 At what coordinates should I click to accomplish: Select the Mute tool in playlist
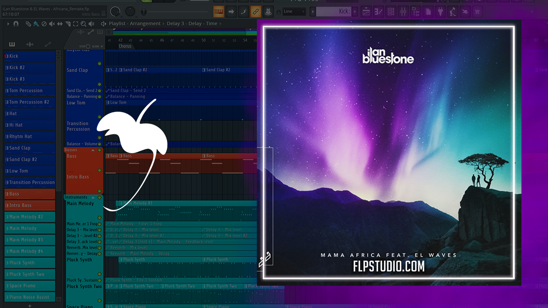pos(51,24)
